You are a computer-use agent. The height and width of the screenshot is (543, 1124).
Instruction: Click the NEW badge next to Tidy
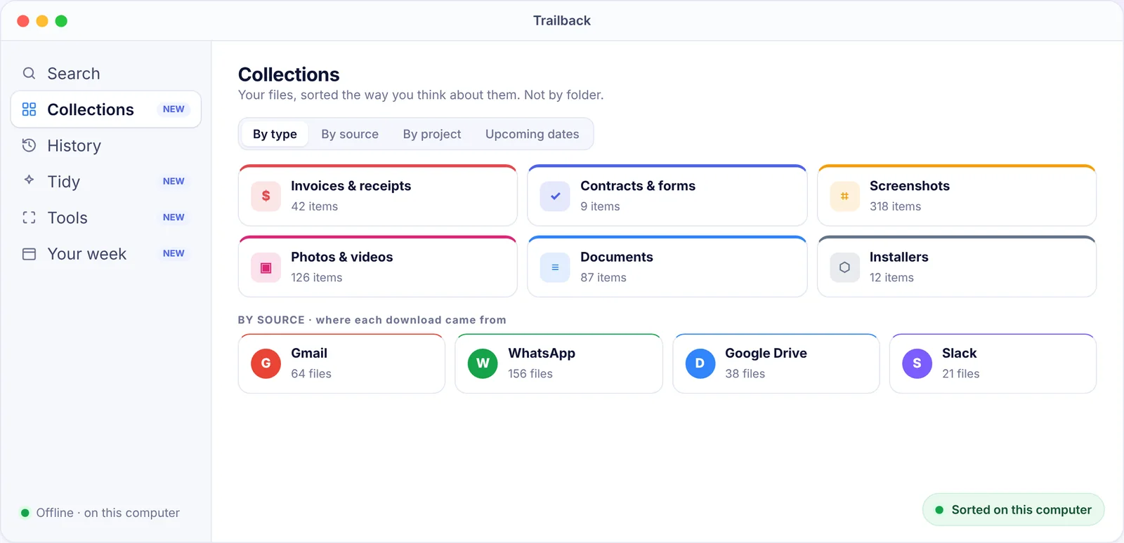[174, 181]
